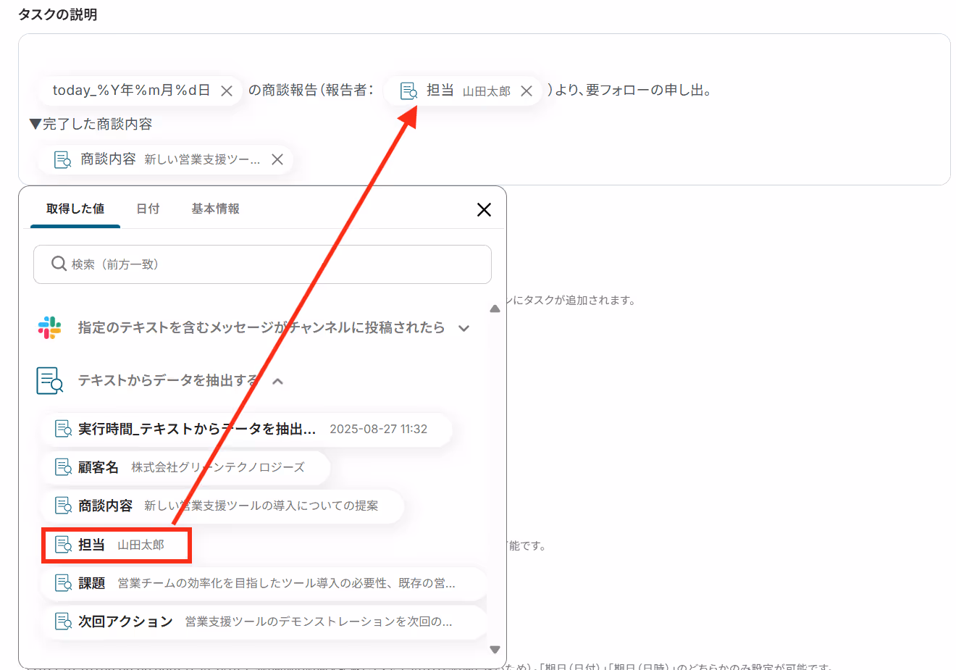Remove the today_%Y年%m月%d日 date chip
Viewport: 956px width, 670px height.
pos(227,91)
